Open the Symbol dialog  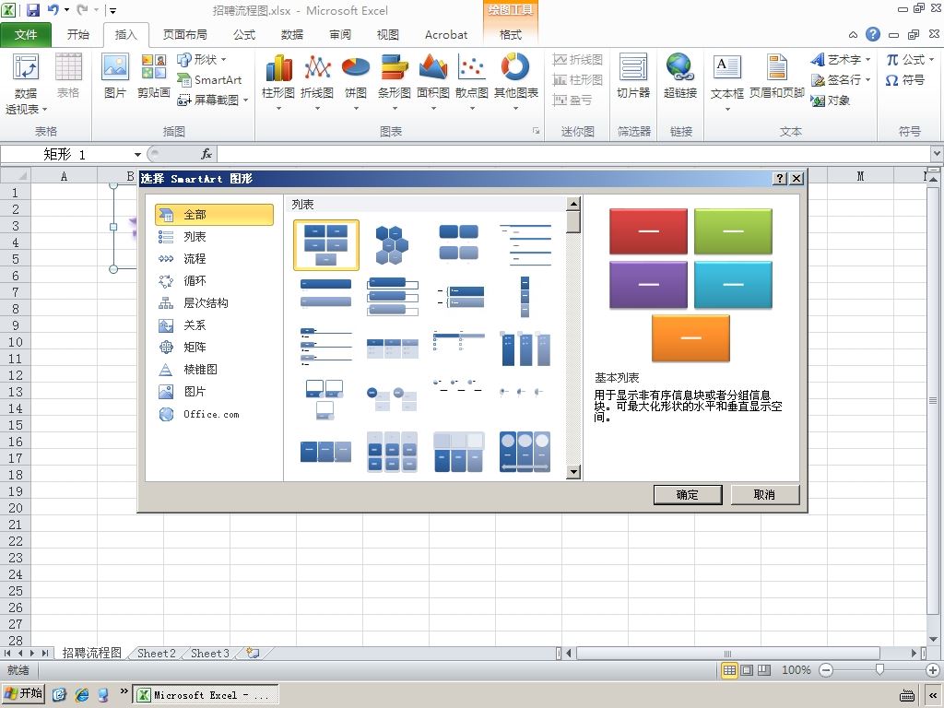[x=905, y=80]
